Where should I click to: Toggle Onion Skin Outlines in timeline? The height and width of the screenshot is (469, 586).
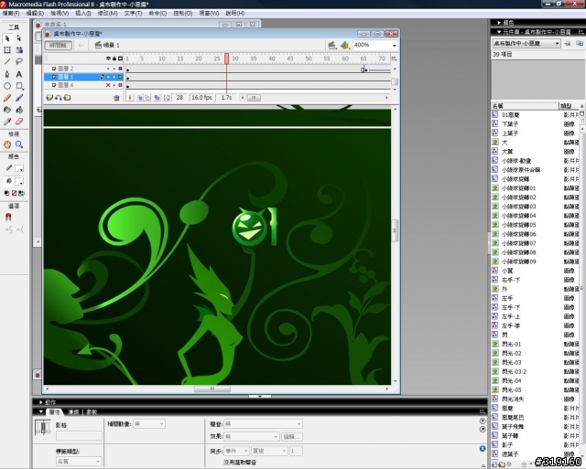[x=147, y=98]
